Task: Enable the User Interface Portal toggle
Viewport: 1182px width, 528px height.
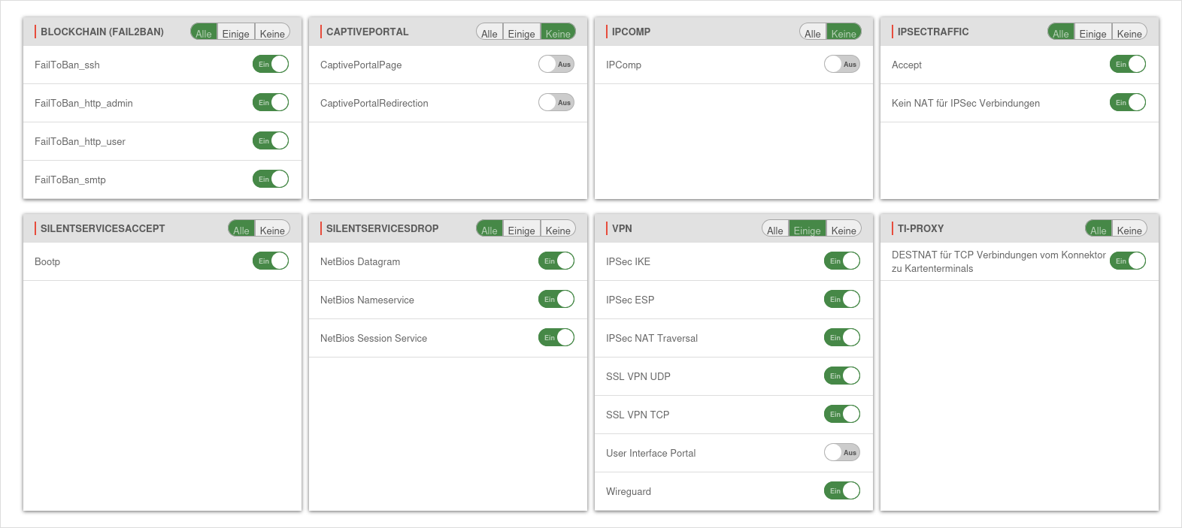Action: [x=842, y=453]
